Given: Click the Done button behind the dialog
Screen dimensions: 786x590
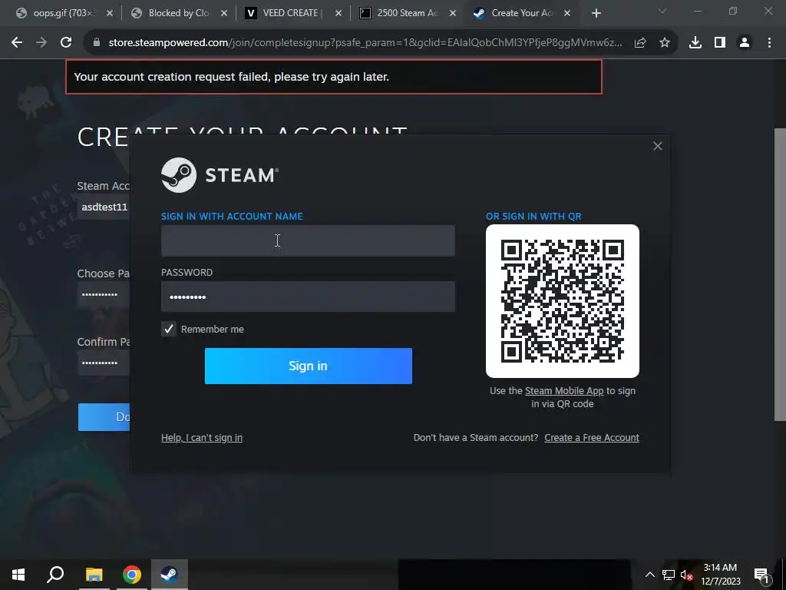Looking at the screenshot, I should pos(104,417).
